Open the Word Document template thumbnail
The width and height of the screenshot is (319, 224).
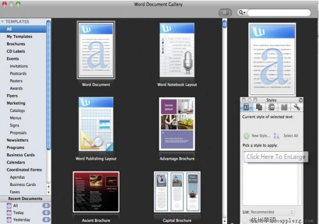tap(96, 50)
